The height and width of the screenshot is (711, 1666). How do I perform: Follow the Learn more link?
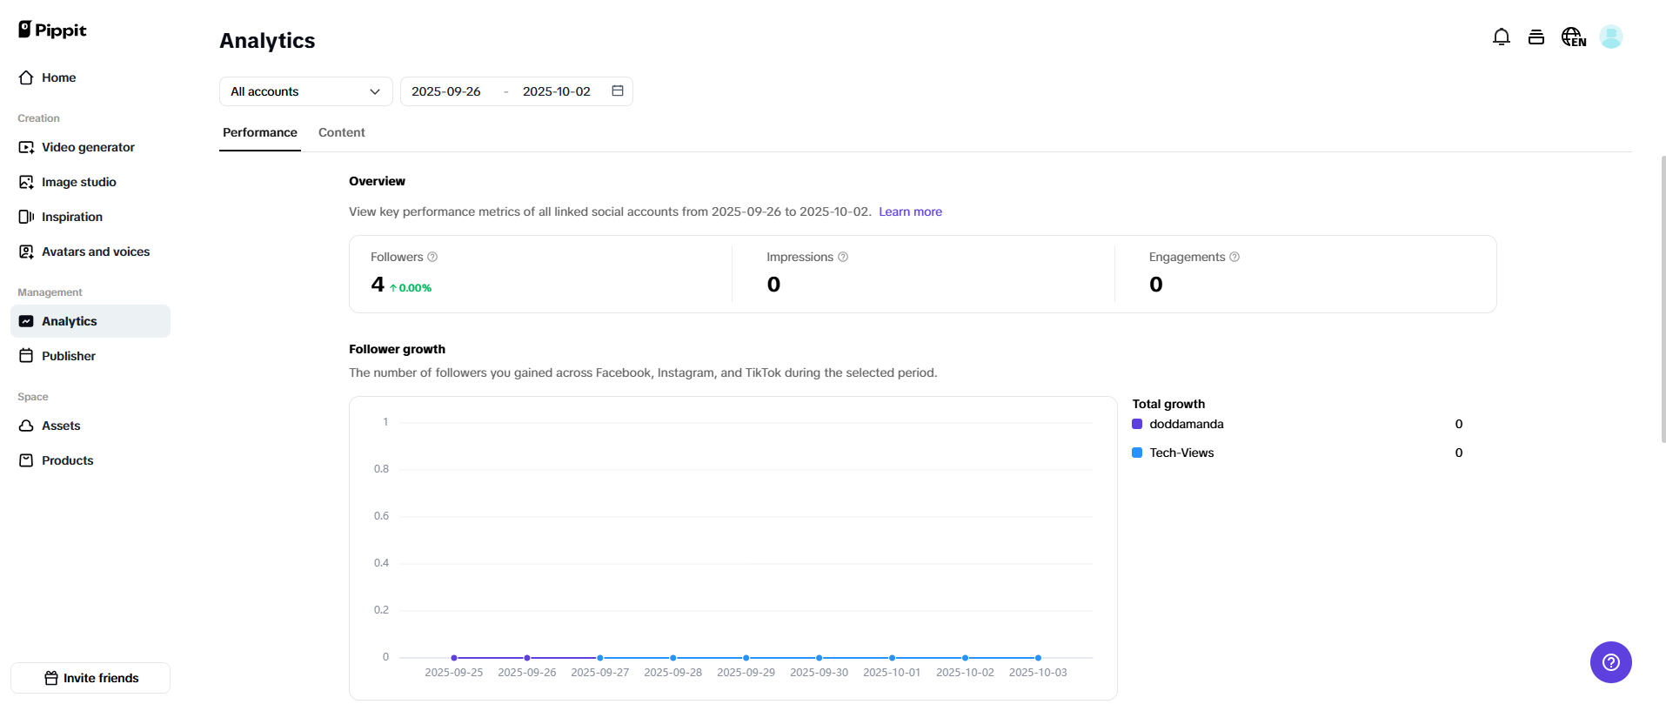910,211
